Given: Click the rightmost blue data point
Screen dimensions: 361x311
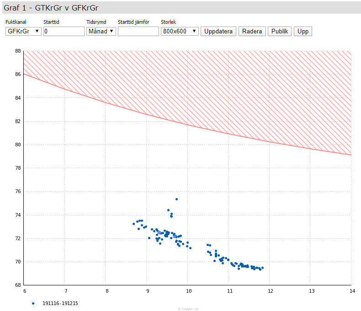Looking at the screenshot, I should (262, 268).
